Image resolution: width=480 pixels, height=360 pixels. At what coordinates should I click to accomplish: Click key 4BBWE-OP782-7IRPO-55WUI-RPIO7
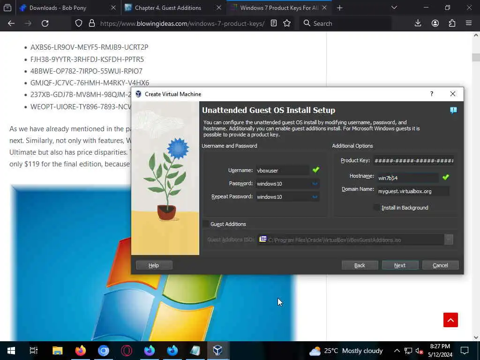[86, 71]
